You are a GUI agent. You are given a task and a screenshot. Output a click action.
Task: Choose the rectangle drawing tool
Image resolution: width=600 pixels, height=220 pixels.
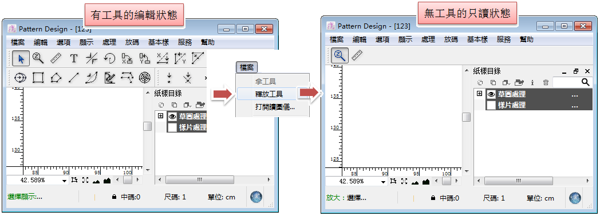pos(38,78)
